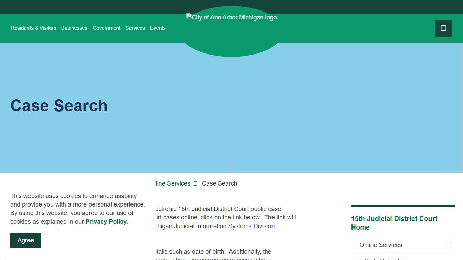The height and width of the screenshot is (260, 463).
Task: Expand the Online Services sidebar submenu arrow
Action: click(448, 245)
